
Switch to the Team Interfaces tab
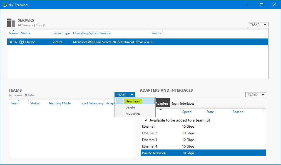[183, 103]
